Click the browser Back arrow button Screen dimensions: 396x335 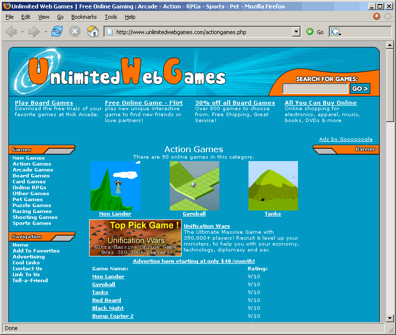(11, 32)
